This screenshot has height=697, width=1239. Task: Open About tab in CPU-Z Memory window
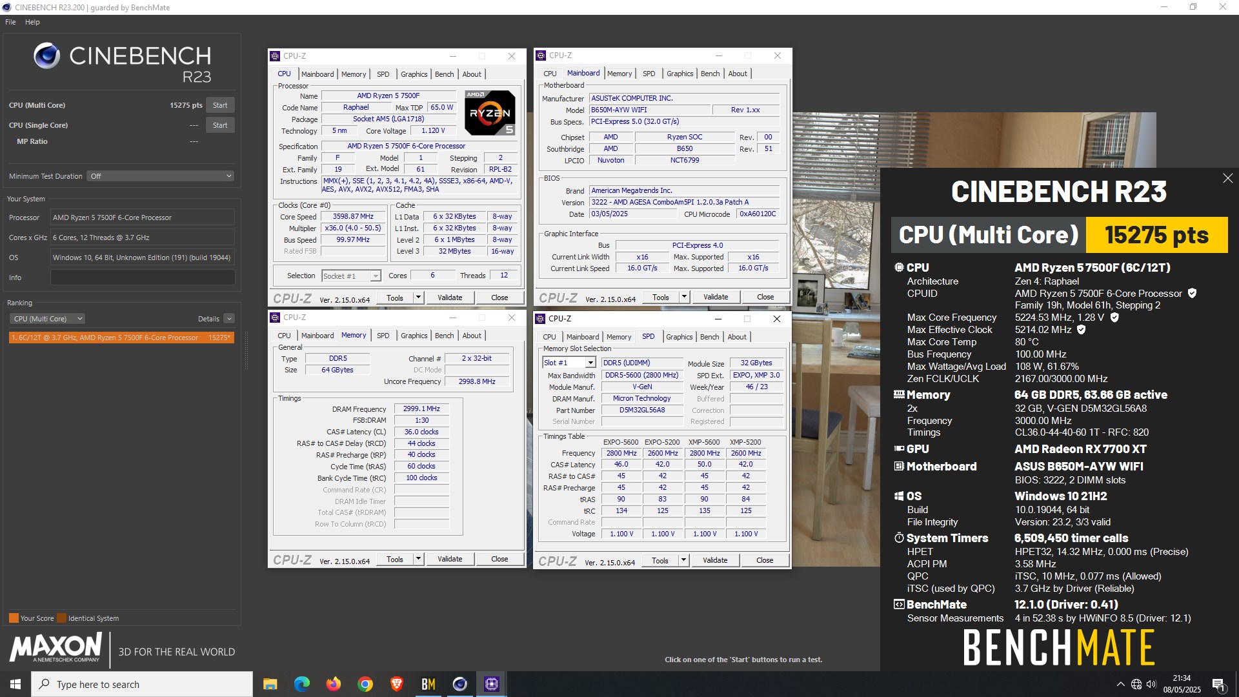click(472, 336)
